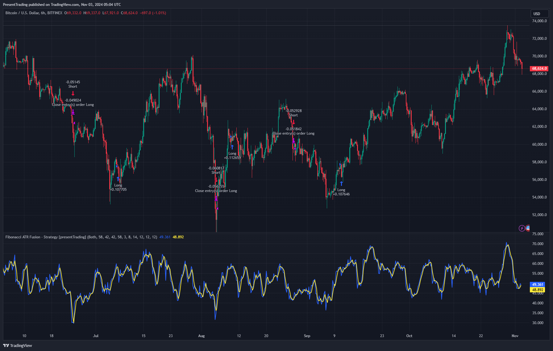
Task: Click the 52,000.0 price scale label
Action: (x=539, y=215)
